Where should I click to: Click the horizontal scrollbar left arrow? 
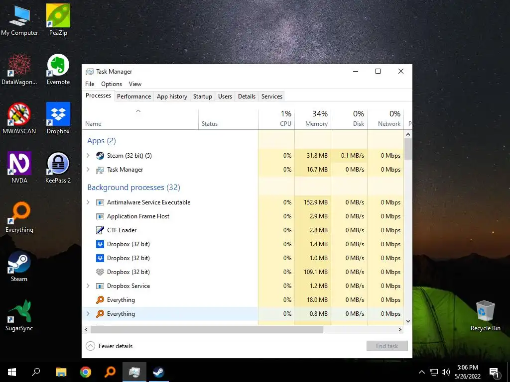click(x=86, y=329)
